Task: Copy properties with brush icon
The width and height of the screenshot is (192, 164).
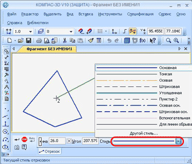Action: click(91, 40)
